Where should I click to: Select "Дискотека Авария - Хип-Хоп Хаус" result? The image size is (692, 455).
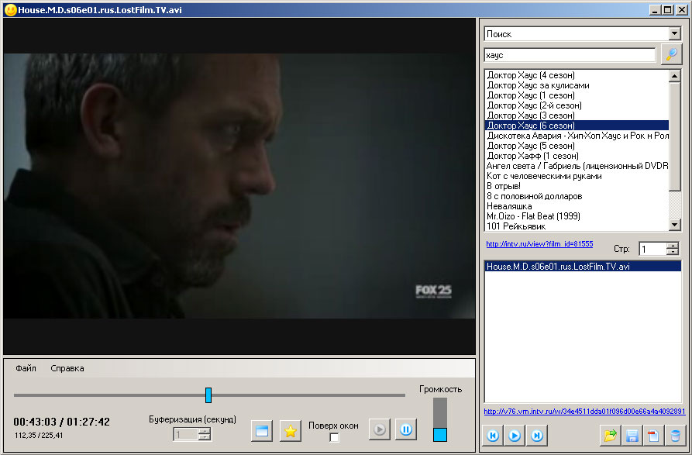577,136
